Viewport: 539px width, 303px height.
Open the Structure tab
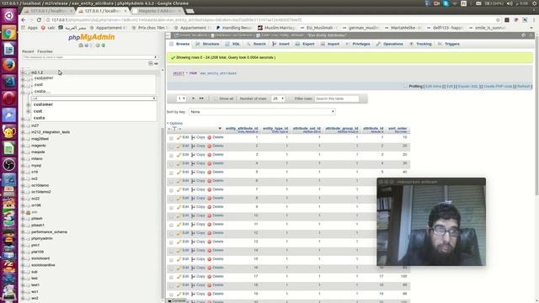click(207, 44)
